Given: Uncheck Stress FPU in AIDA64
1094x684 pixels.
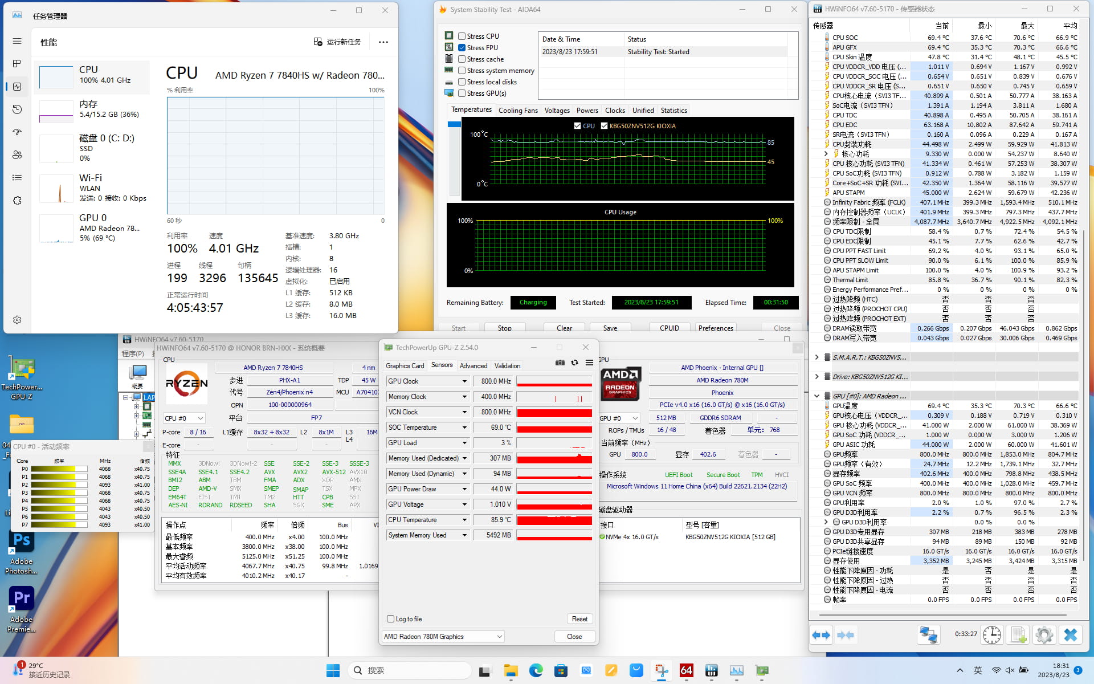Looking at the screenshot, I should (x=462, y=47).
